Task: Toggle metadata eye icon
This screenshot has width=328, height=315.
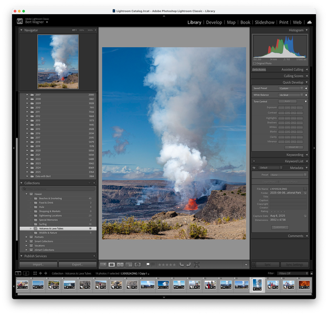Action: [254, 168]
